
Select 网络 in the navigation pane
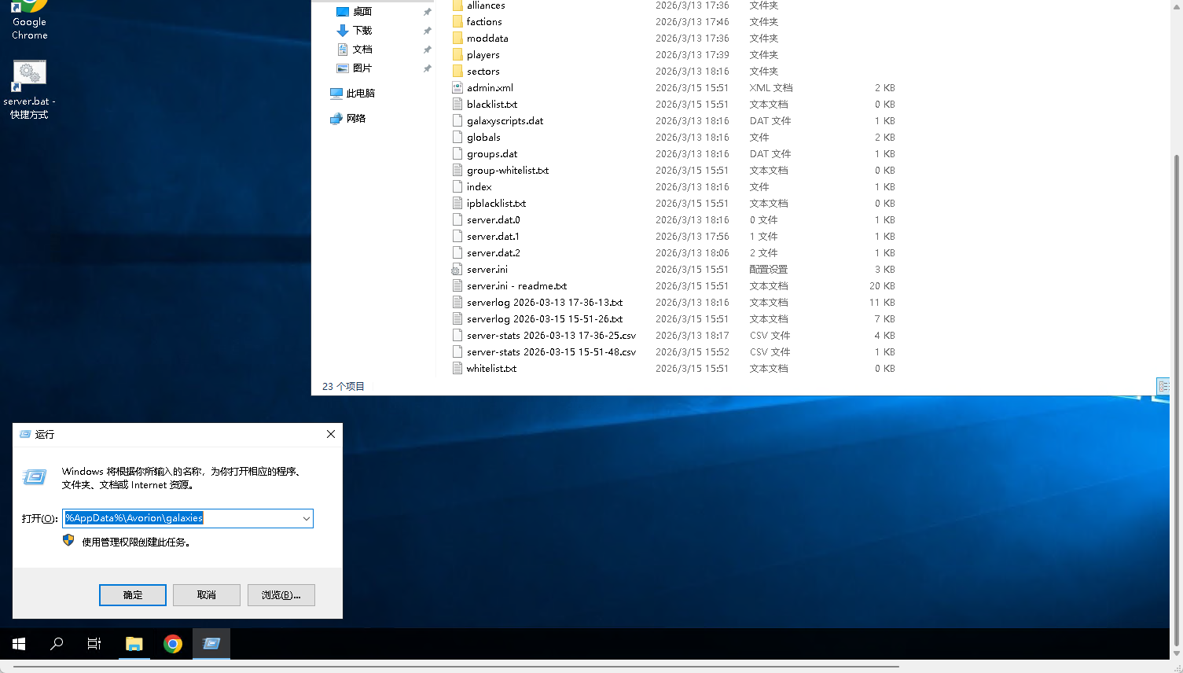coord(355,119)
